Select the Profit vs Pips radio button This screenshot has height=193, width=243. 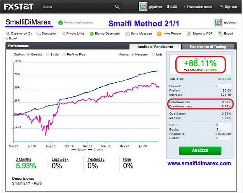64,55
